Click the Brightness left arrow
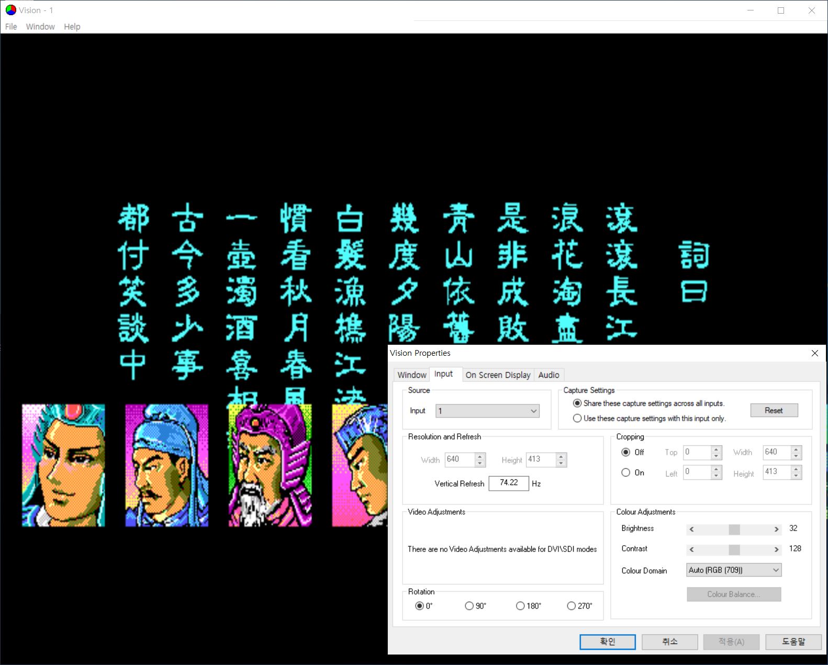Viewport: 828px width, 665px height. 692,529
